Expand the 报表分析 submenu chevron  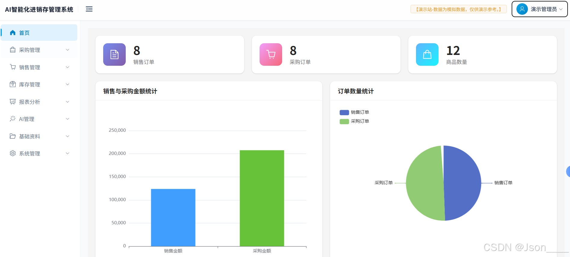click(68, 102)
